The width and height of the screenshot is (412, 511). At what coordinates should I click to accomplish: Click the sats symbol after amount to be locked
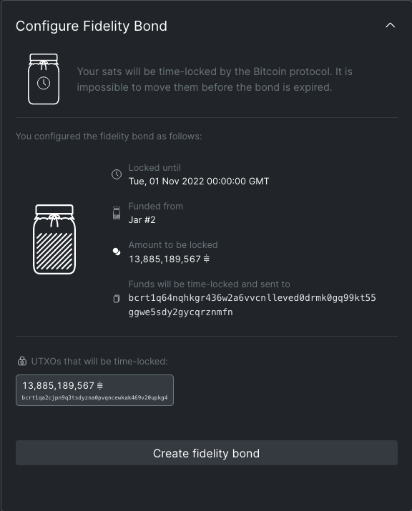207,259
